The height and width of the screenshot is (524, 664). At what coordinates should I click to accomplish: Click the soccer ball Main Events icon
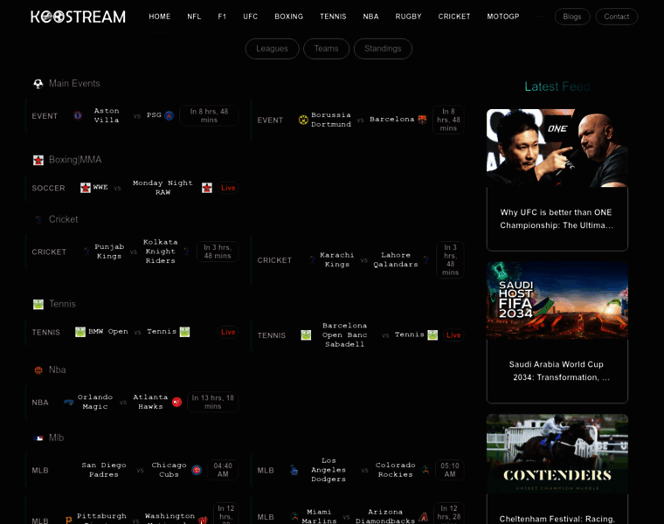click(38, 84)
